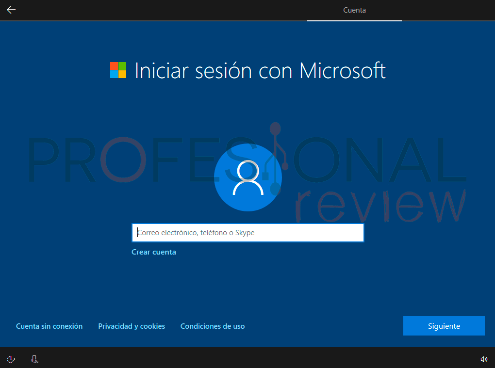Focus the email, phone or Skype field
Screen dimensions: 495x368
point(247,233)
